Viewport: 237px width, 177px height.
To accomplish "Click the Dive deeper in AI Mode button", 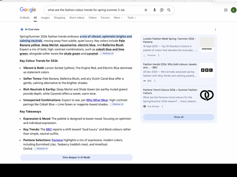I will click(x=76, y=157).
